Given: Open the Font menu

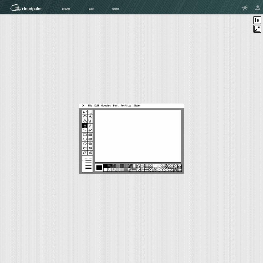Looking at the screenshot, I should tap(116, 105).
